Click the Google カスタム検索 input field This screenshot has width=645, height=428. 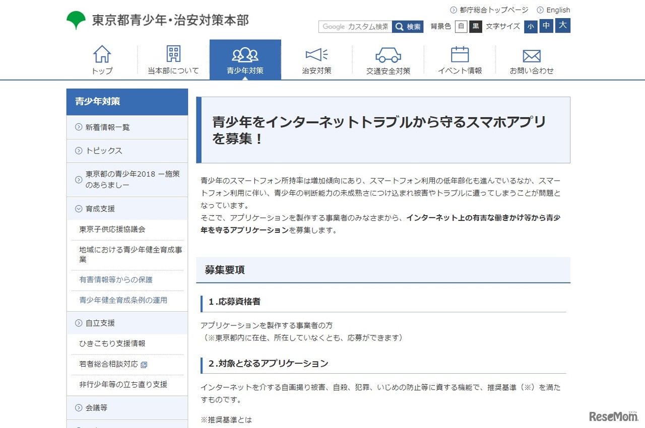[x=355, y=27]
